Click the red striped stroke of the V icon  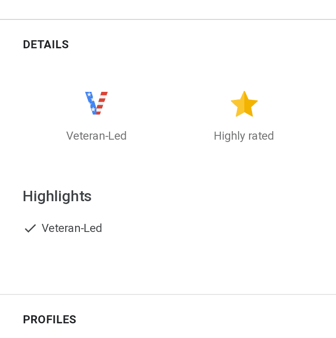click(x=102, y=102)
